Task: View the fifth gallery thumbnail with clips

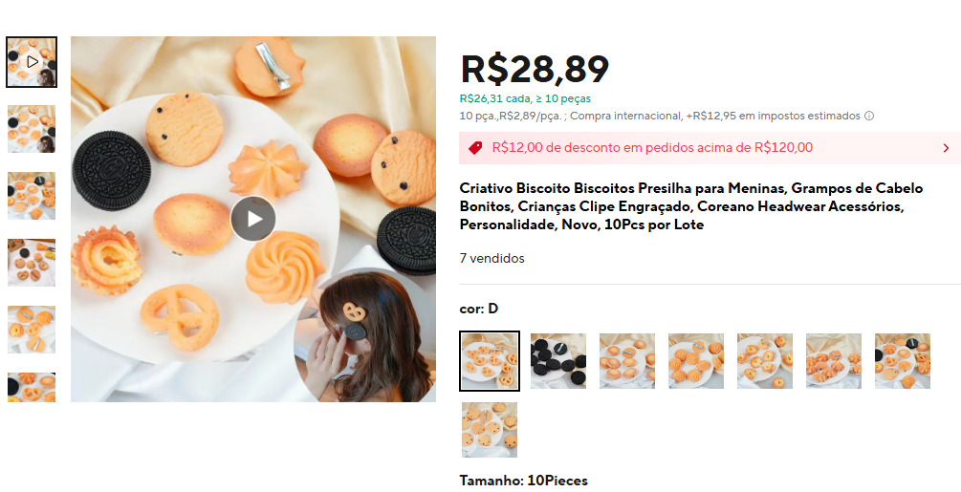Action: (x=32, y=330)
